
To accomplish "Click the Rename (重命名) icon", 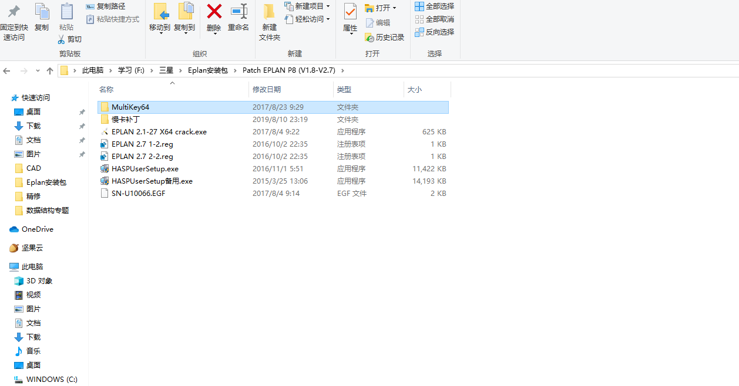I will 239,11.
